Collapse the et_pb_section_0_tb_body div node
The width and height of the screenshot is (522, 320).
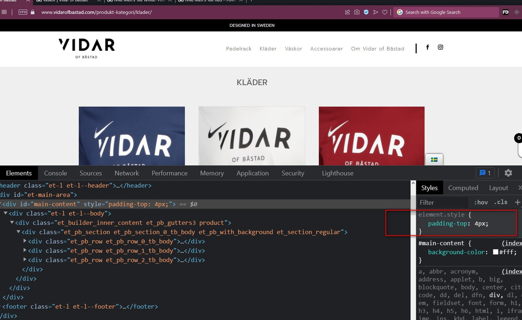pyautogui.click(x=19, y=232)
